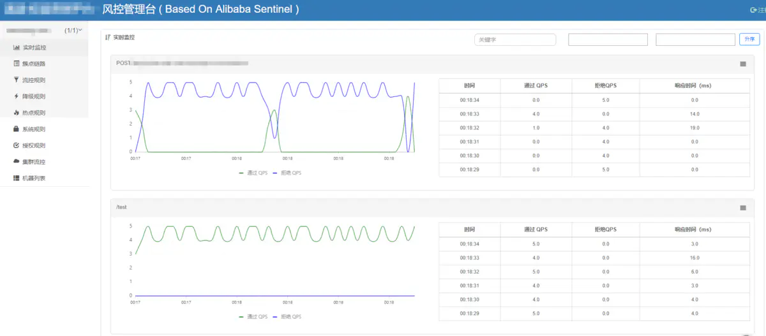Click the 授权规则 checkmark icon

[17, 145]
